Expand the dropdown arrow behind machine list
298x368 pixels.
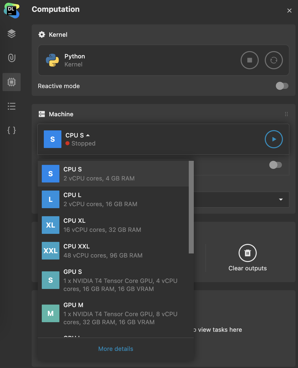281,200
